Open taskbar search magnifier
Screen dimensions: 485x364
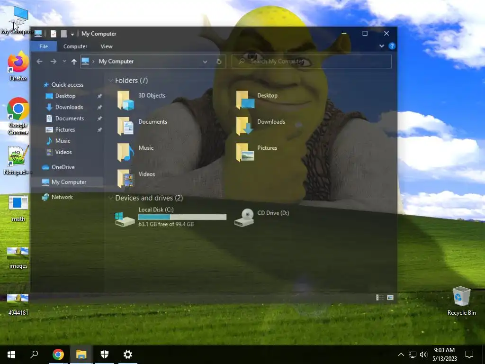pyautogui.click(x=34, y=355)
